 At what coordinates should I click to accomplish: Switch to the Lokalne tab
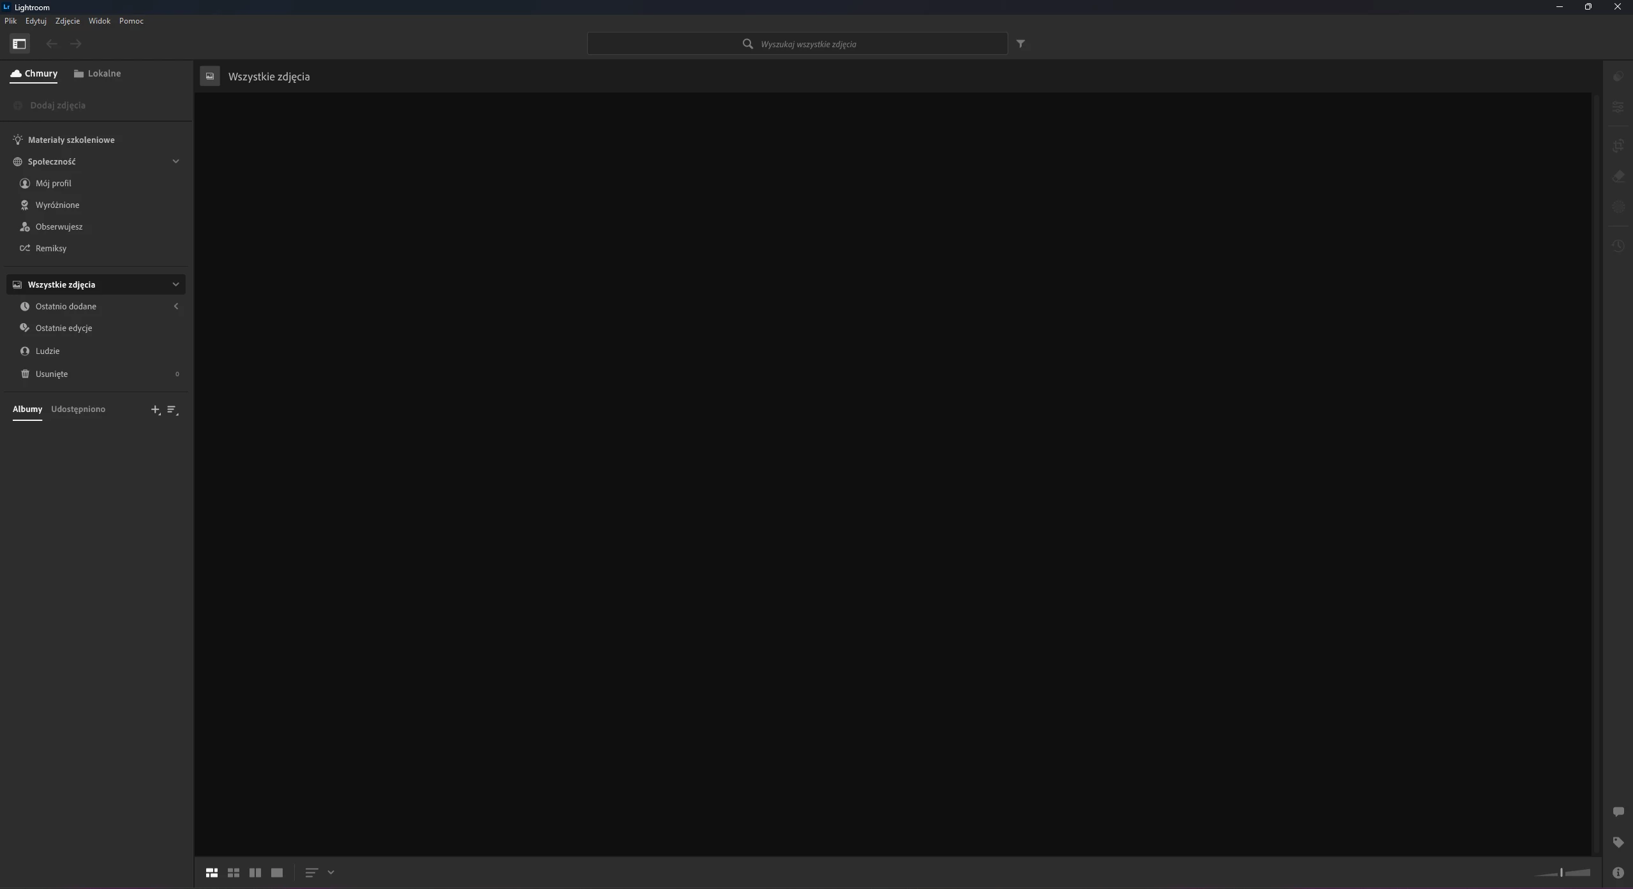97,73
